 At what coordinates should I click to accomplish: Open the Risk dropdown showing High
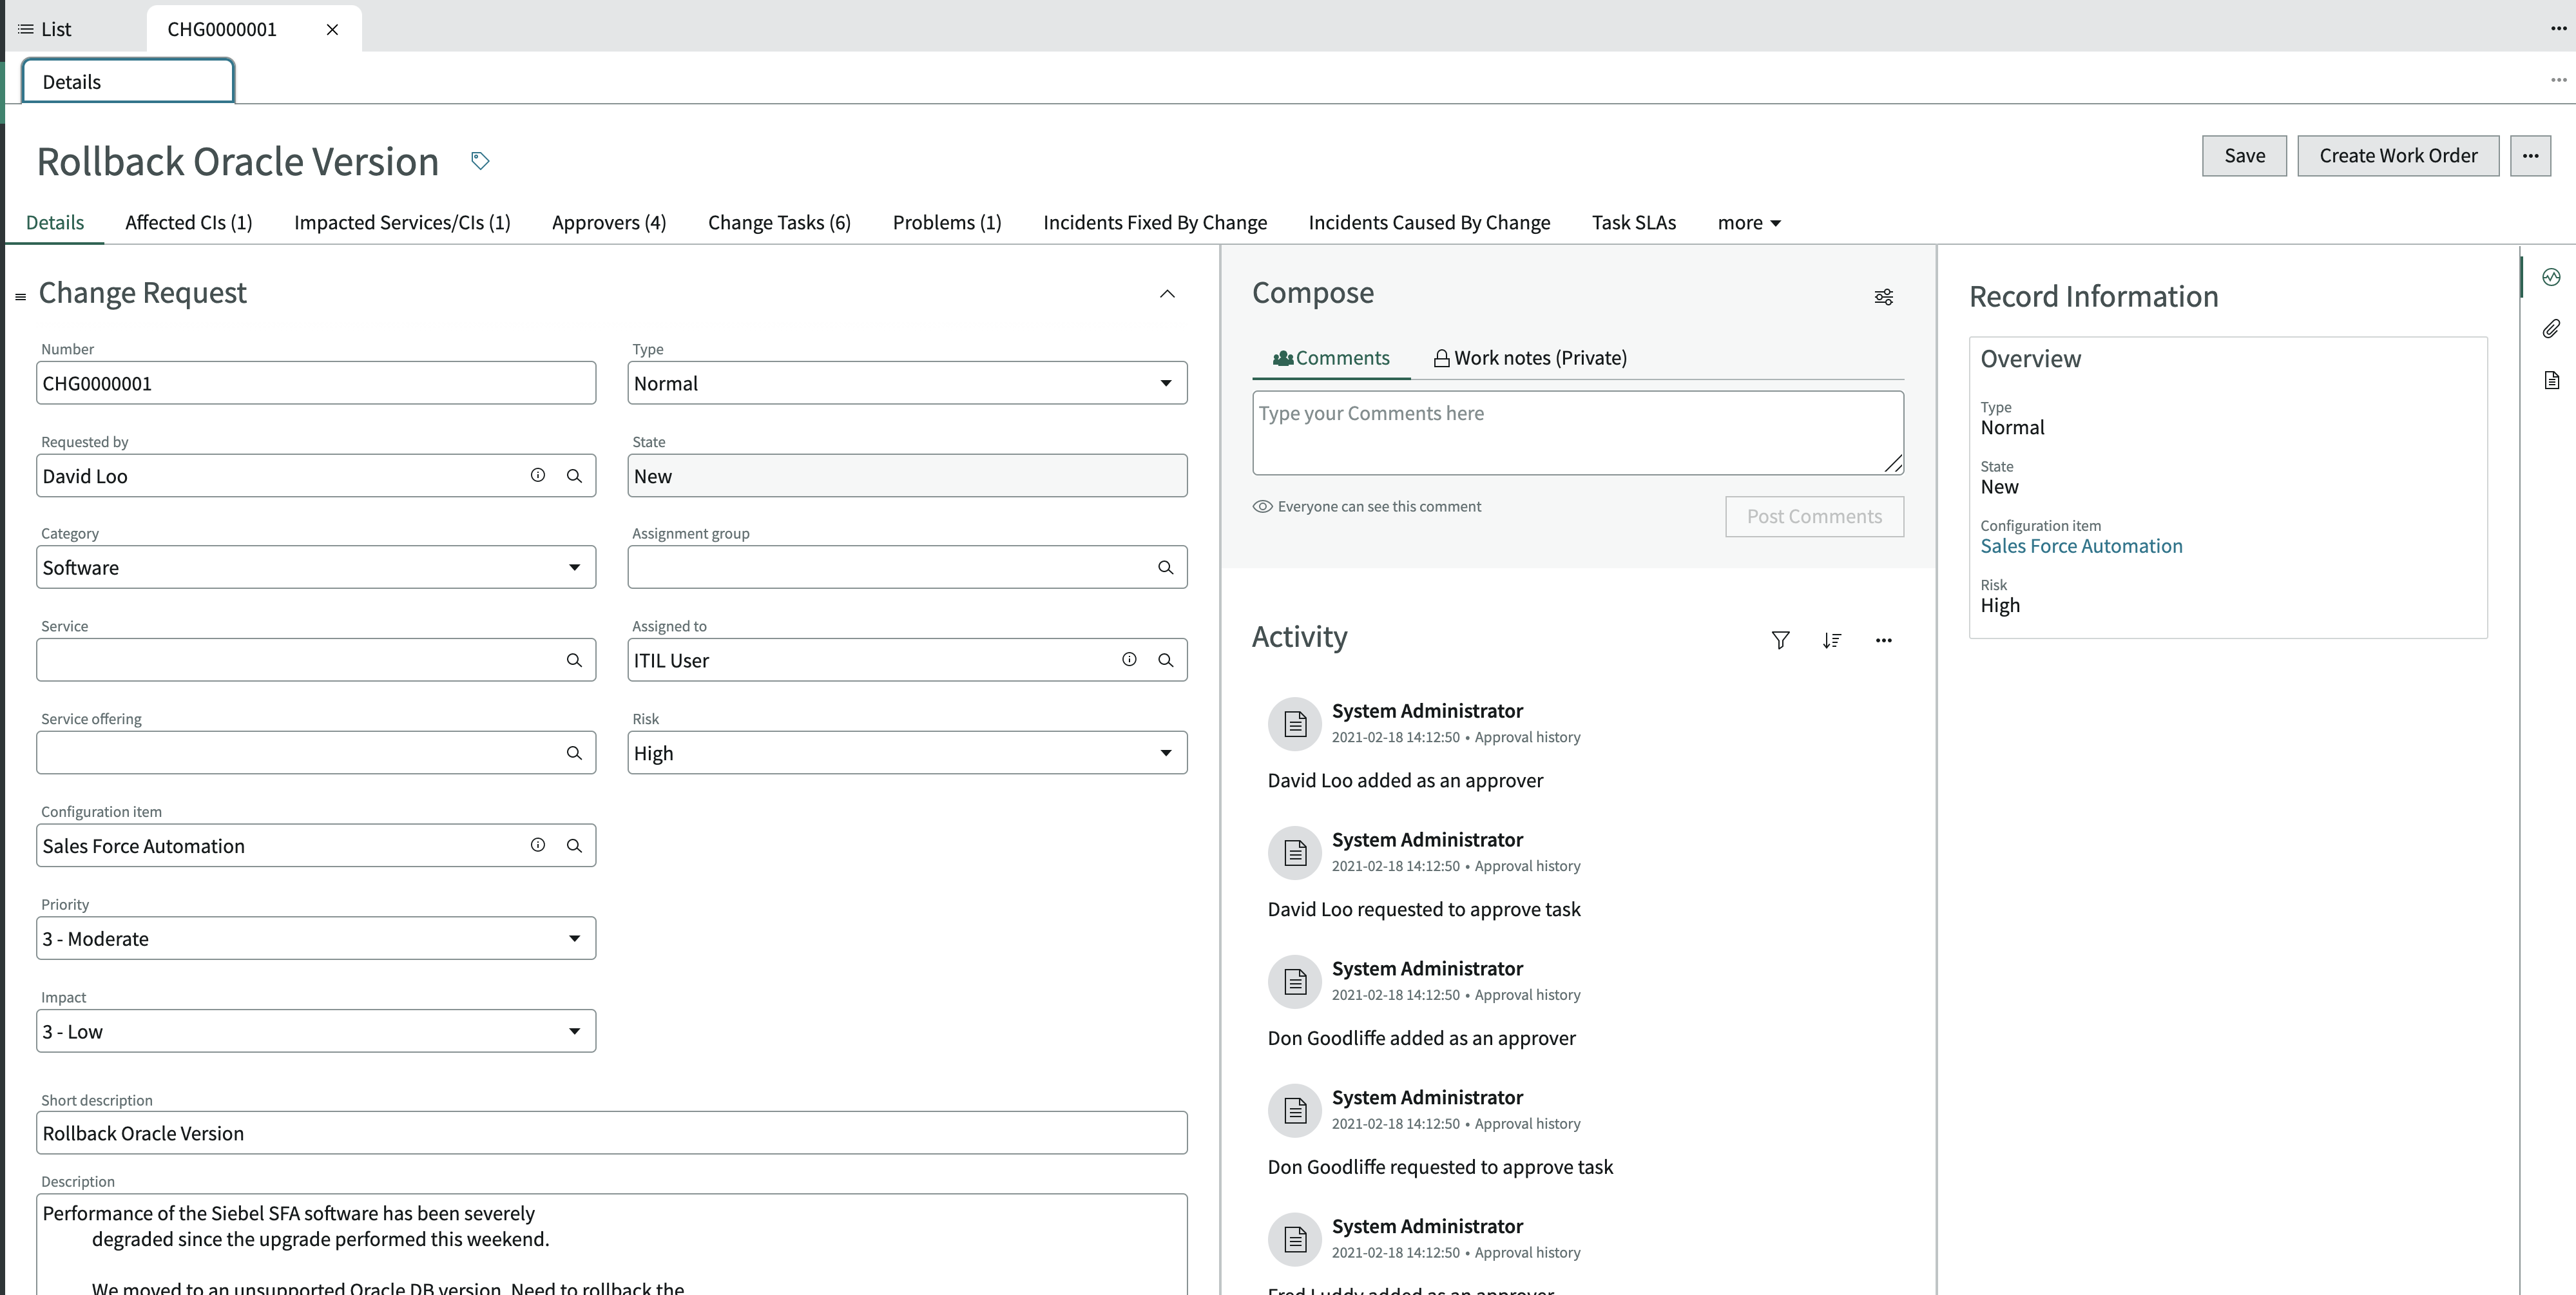click(x=907, y=753)
